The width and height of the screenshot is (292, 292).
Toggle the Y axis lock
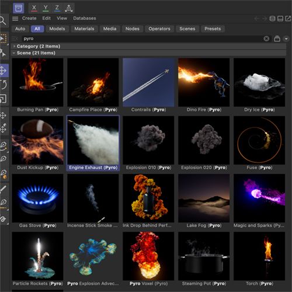[x=46, y=8]
